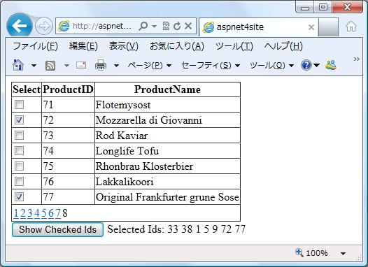Open the 編集(E) menu
The height and width of the screenshot is (267, 368).
tap(83, 46)
